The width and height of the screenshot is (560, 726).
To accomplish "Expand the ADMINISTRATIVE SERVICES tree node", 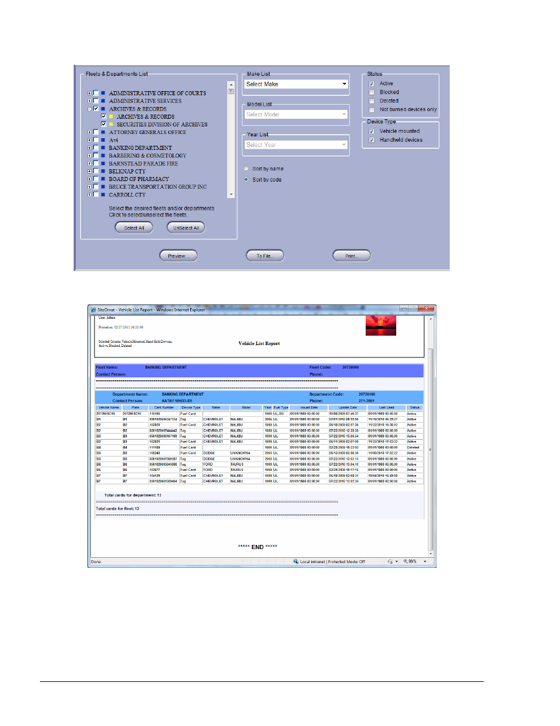I will pyautogui.click(x=89, y=101).
